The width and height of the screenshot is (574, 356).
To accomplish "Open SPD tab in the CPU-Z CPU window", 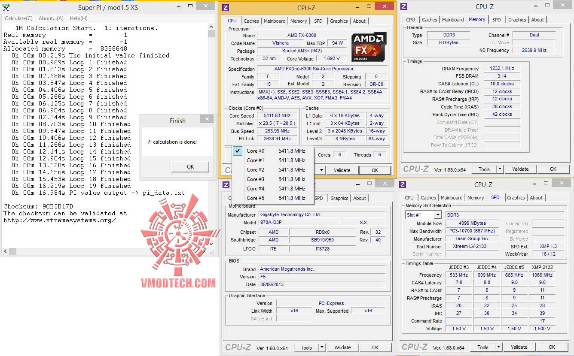I will click(x=318, y=21).
